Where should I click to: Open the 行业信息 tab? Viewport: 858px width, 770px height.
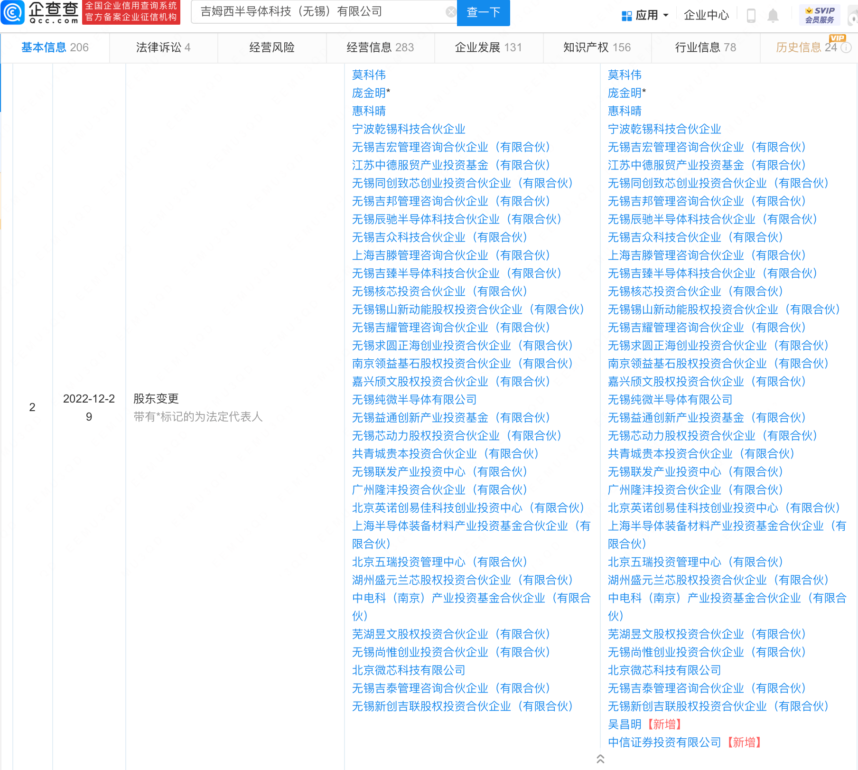point(705,47)
